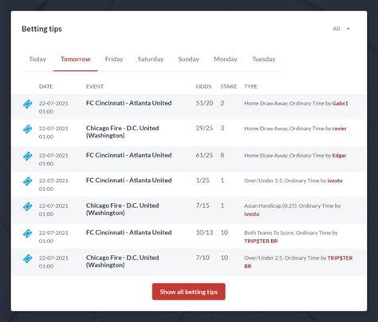
Task: Go to the Tuesday tab
Action: pyautogui.click(x=263, y=59)
